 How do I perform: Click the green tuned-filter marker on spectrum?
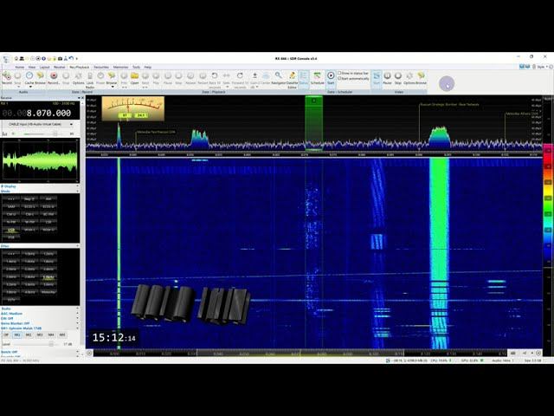pyautogui.click(x=313, y=123)
